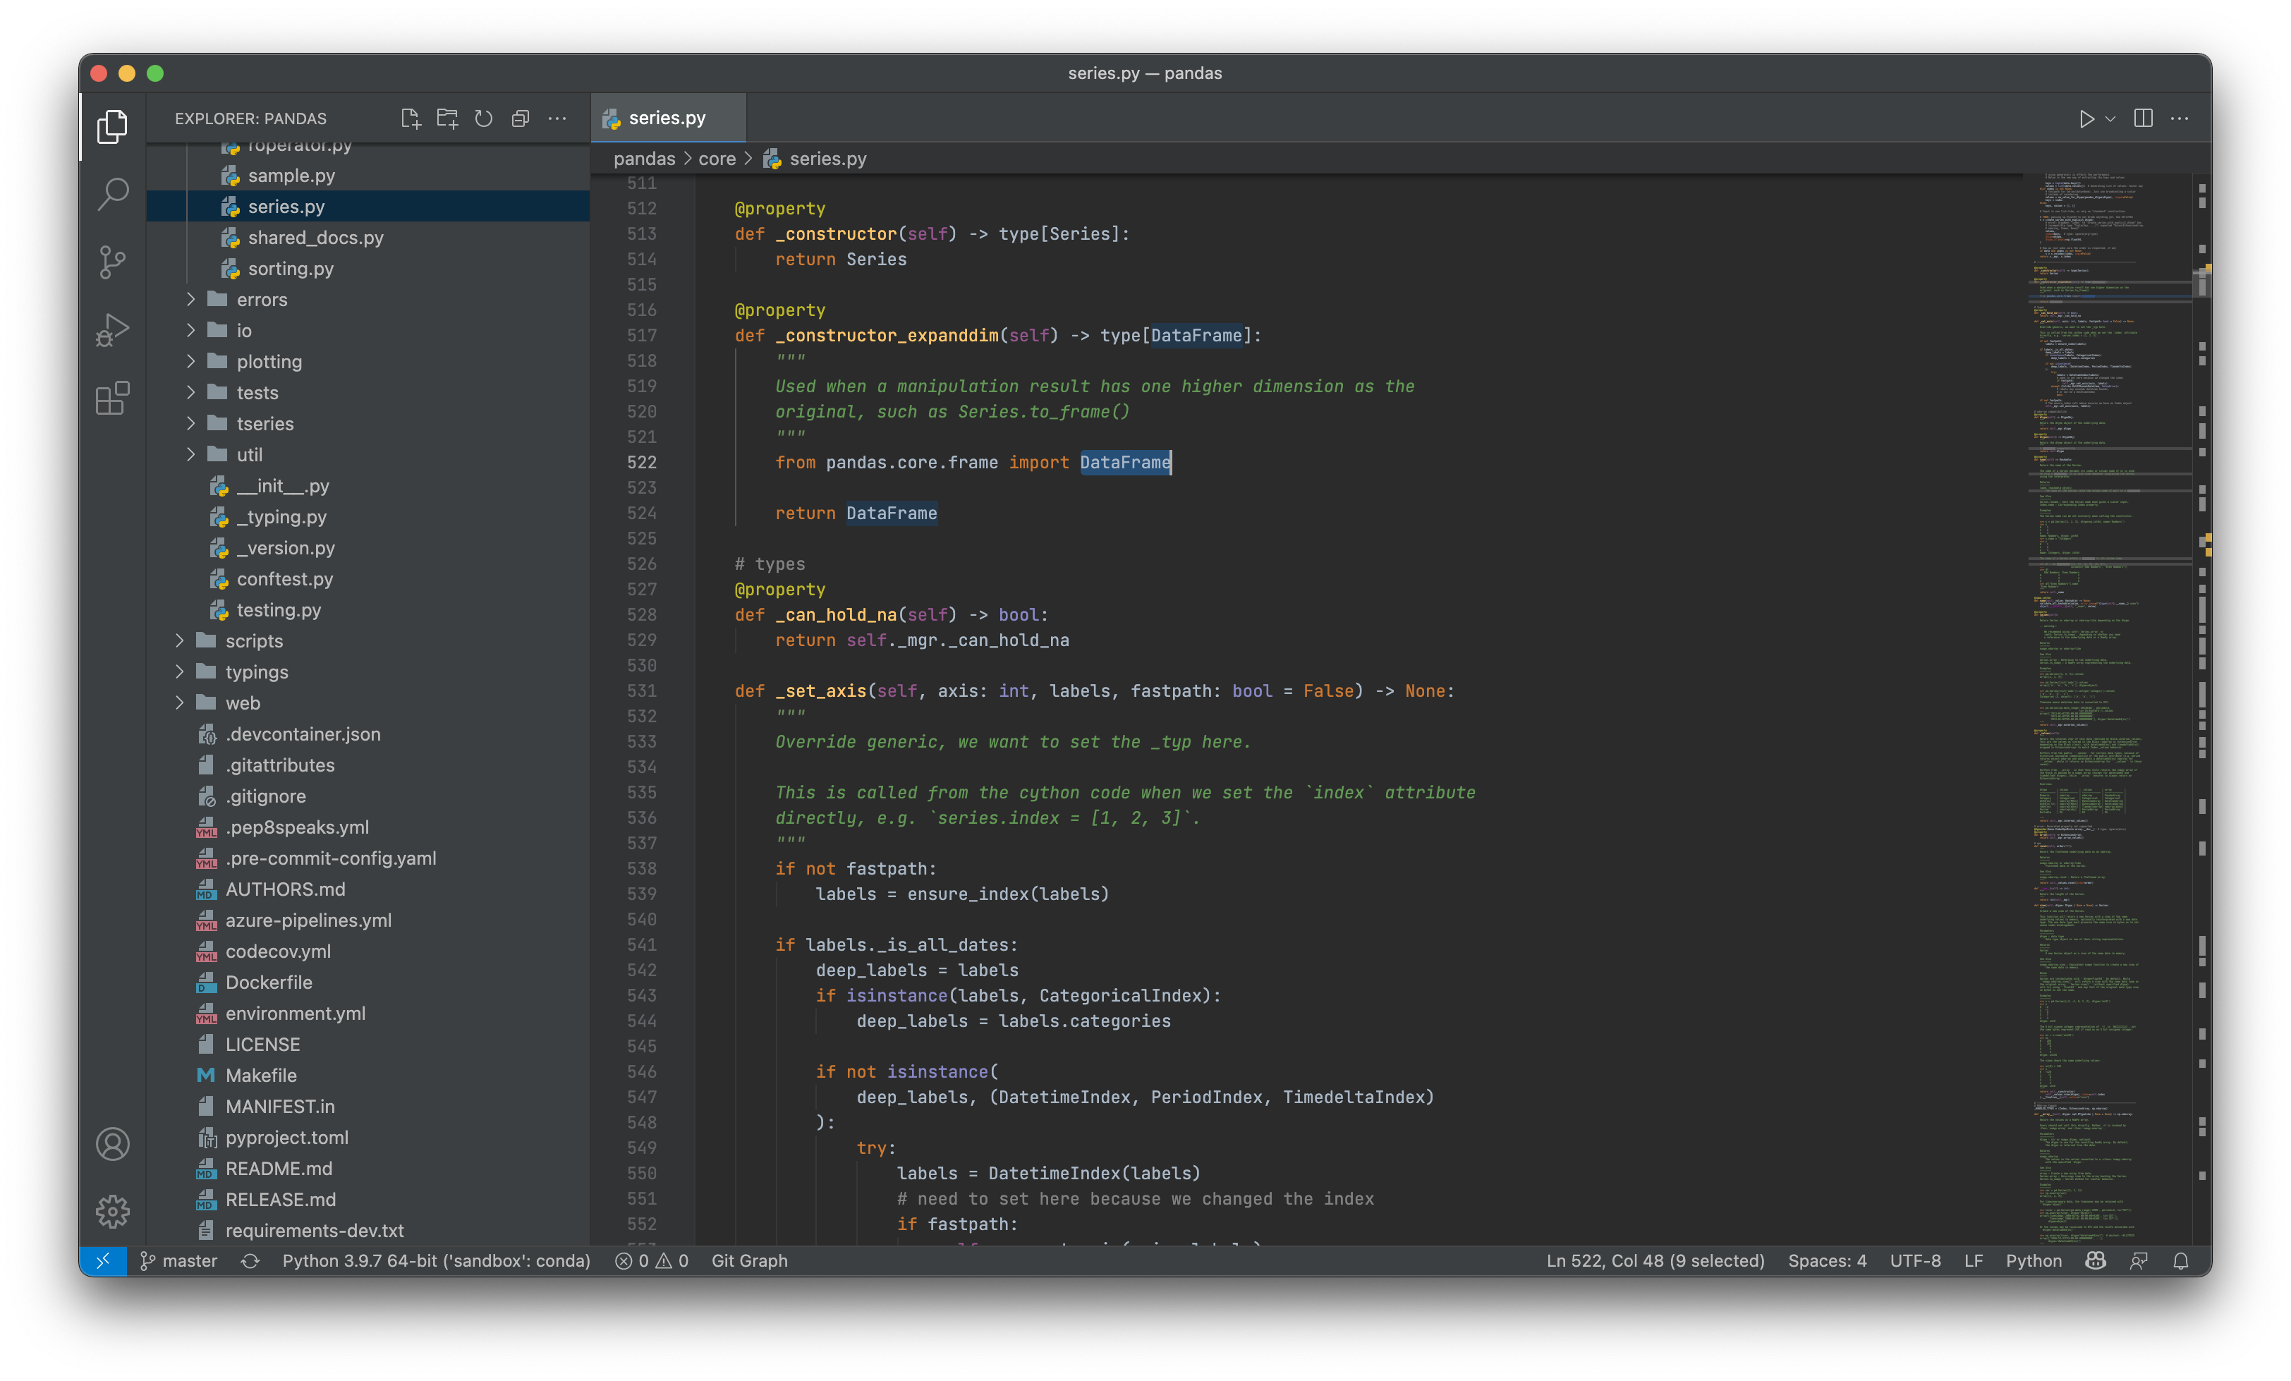
Task: Refresh the Explorer file tree
Action: coord(483,118)
